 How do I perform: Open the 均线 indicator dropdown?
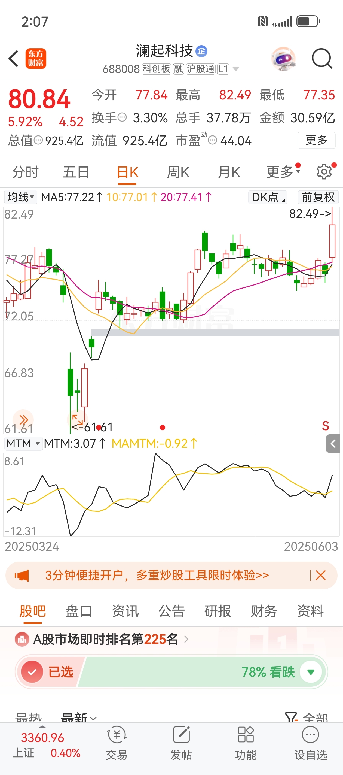point(20,197)
